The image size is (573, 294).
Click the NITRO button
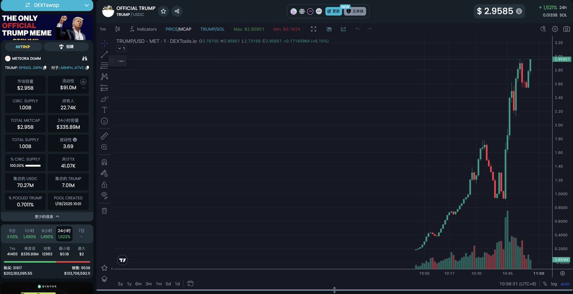tap(22, 47)
